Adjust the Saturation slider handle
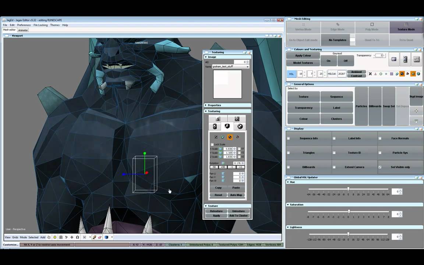This screenshot has width=424, height=265. [349, 212]
